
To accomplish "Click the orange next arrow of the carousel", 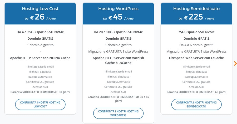I will point(235,63).
